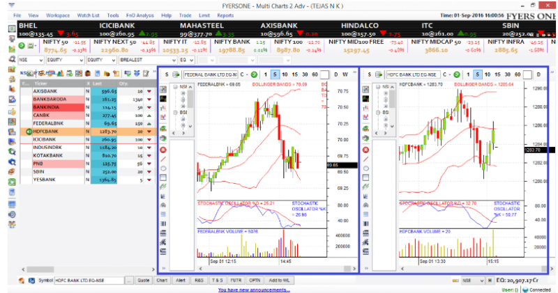Click the HDFC Bank chart symbol field
This screenshot has height=293, width=558.
click(x=413, y=74)
